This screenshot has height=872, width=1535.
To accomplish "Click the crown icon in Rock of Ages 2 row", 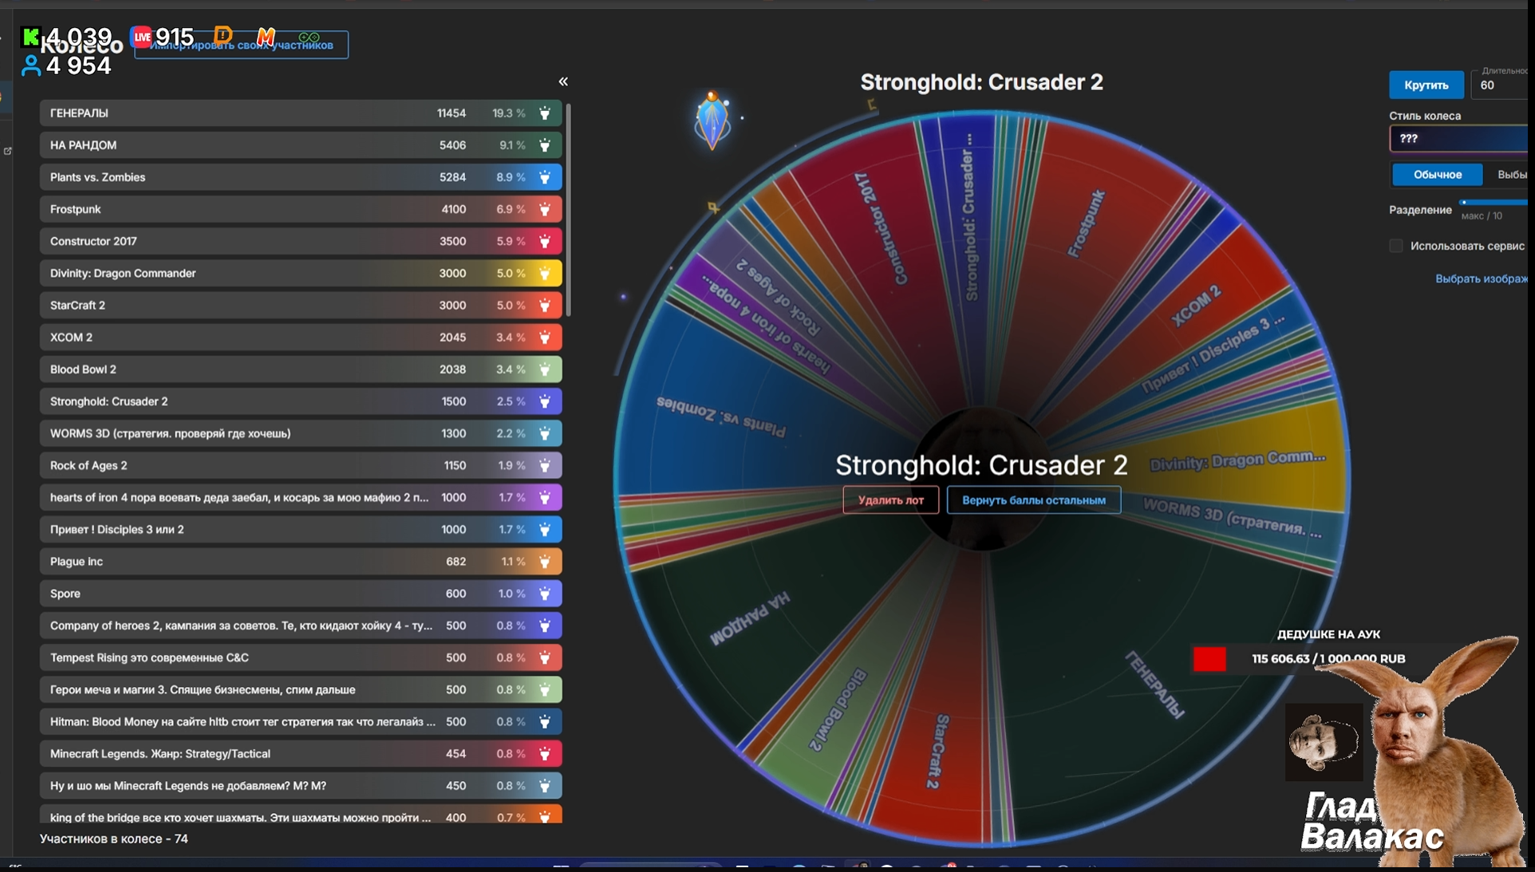I will pos(545,465).
